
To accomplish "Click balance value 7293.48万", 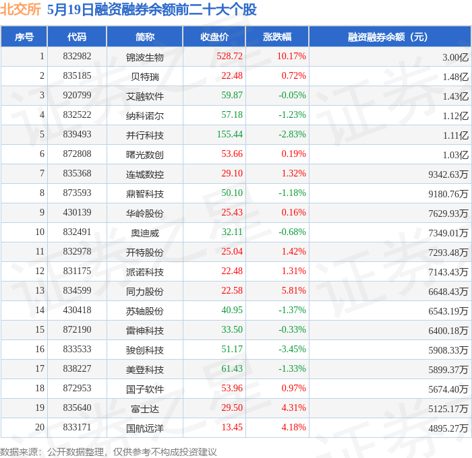I will [x=448, y=253].
